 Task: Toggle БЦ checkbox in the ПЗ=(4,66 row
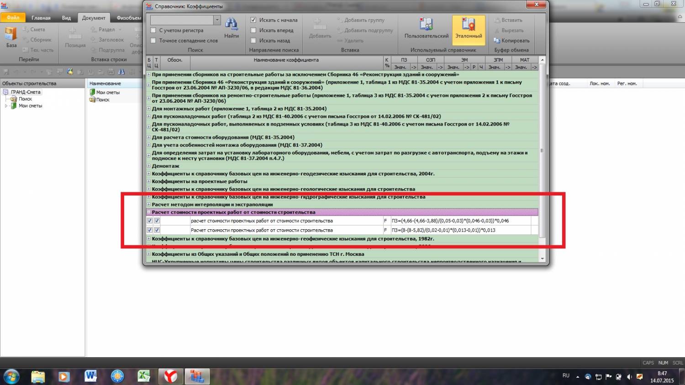click(x=149, y=221)
